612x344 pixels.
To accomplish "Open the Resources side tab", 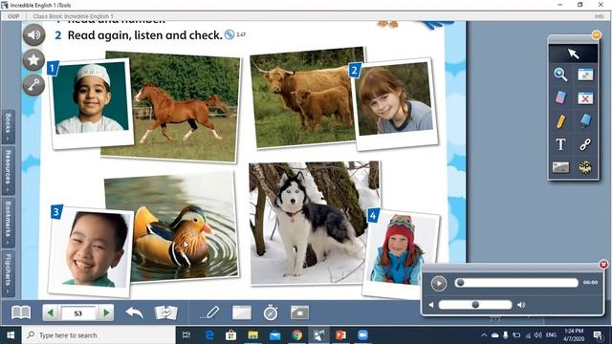I will (x=8, y=170).
